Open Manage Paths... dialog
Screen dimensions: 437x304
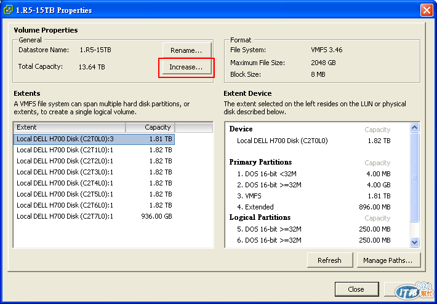(x=388, y=260)
